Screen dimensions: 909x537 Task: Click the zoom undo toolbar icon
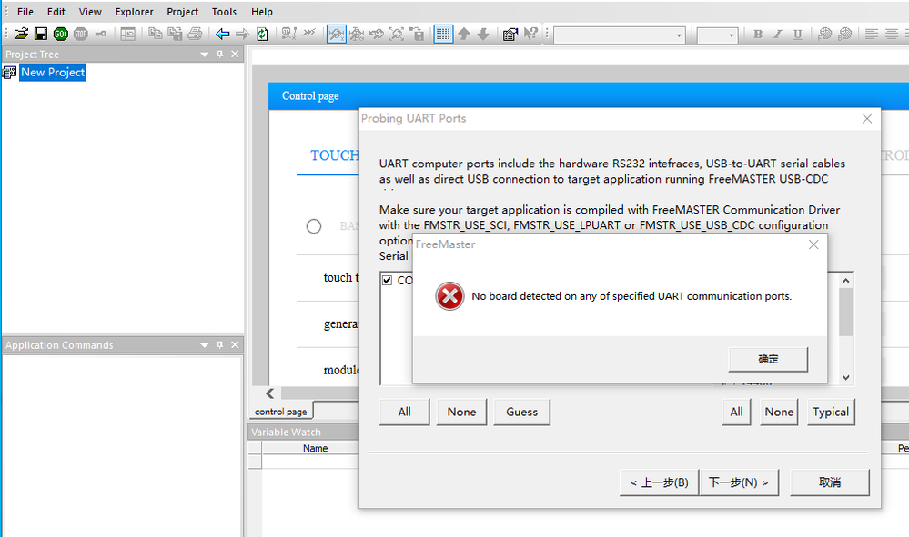coord(376,35)
